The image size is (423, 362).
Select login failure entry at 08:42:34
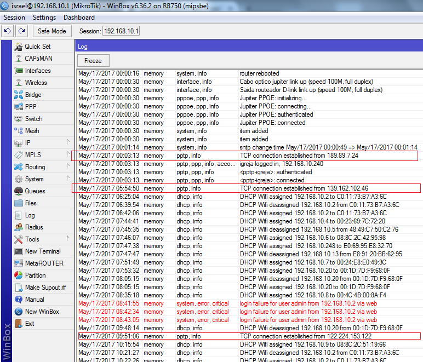pos(250,312)
